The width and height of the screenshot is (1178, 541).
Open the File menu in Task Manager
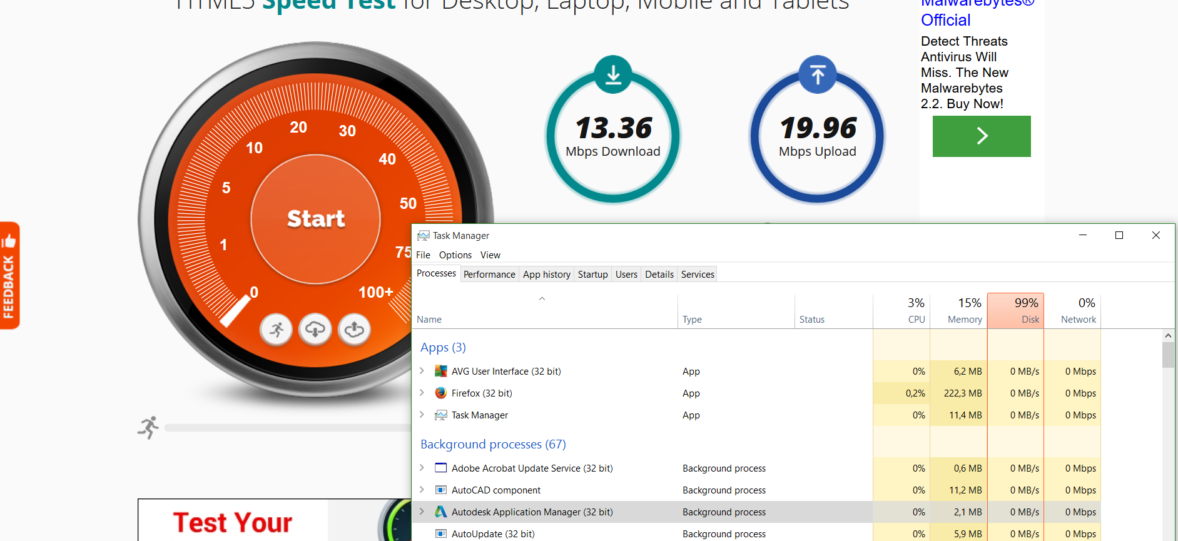(423, 255)
